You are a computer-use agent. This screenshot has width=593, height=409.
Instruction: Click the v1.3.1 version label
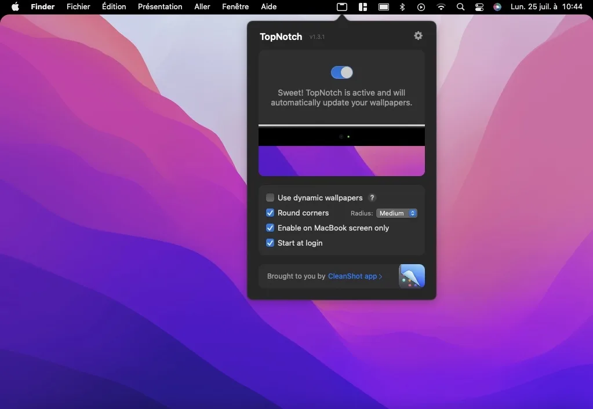317,36
